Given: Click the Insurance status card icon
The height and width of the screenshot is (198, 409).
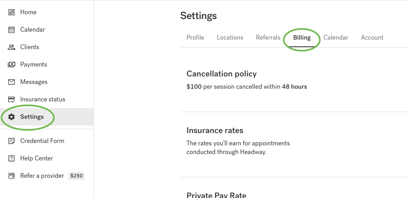Looking at the screenshot, I should 11,99.
